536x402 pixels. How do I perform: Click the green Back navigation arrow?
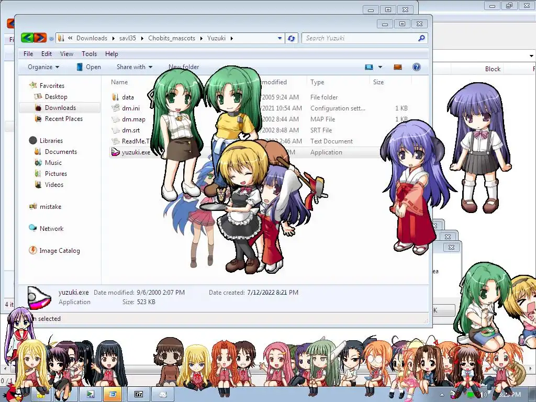coord(27,38)
